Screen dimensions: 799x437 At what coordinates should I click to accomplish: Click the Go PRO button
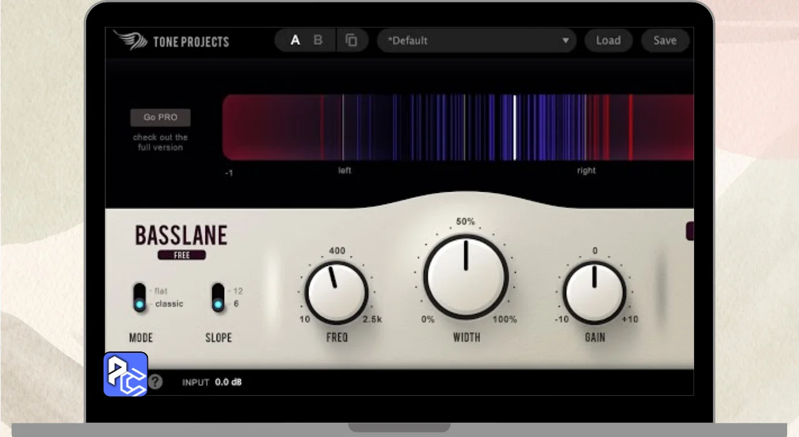point(160,117)
